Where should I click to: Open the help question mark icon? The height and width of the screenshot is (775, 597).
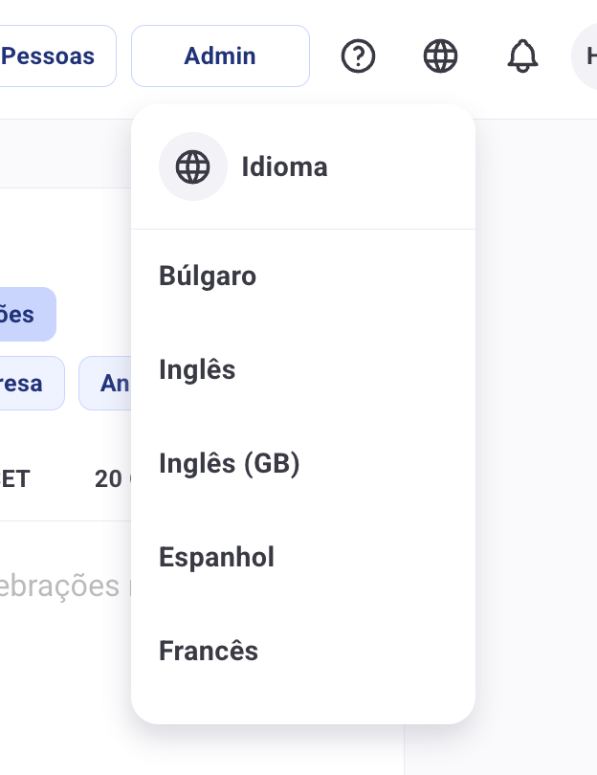[x=359, y=55]
